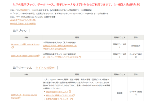Click 名称 header in 電子ジャーナル table
Screen dimensions: 159x101
26,74
